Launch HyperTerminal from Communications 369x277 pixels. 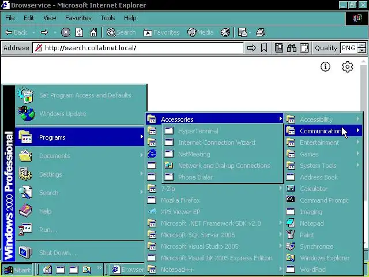coord(223,131)
